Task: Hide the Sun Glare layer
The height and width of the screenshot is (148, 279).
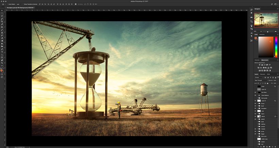Action: click(256, 92)
